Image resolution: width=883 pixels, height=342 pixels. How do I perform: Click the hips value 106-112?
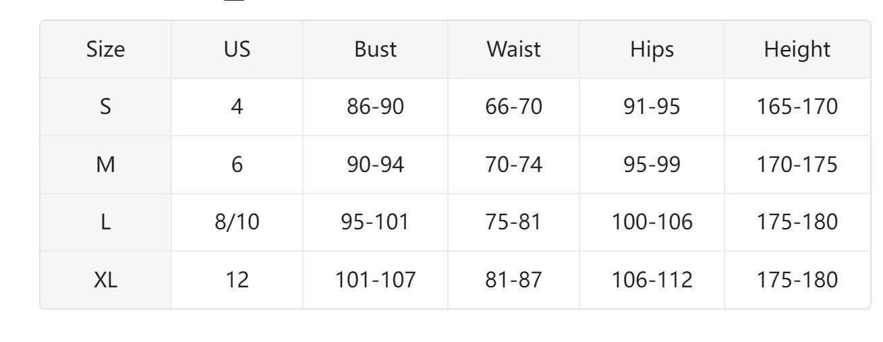click(x=652, y=280)
